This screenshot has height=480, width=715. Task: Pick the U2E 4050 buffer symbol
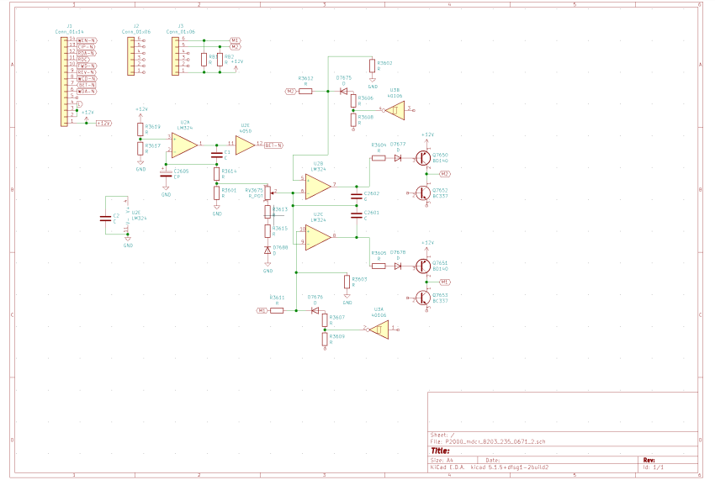[x=244, y=145]
